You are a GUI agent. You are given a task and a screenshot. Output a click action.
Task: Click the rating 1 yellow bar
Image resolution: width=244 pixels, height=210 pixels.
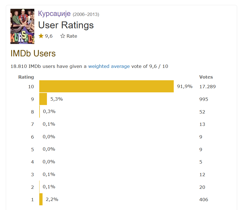pyautogui.click(x=41, y=199)
